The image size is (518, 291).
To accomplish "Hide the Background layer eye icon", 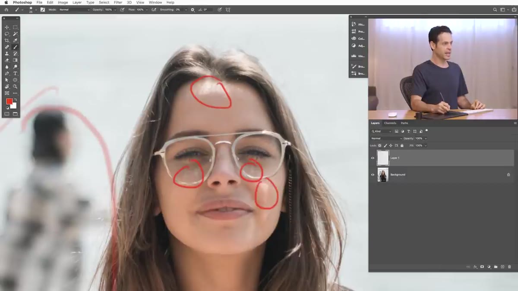I will (373, 174).
